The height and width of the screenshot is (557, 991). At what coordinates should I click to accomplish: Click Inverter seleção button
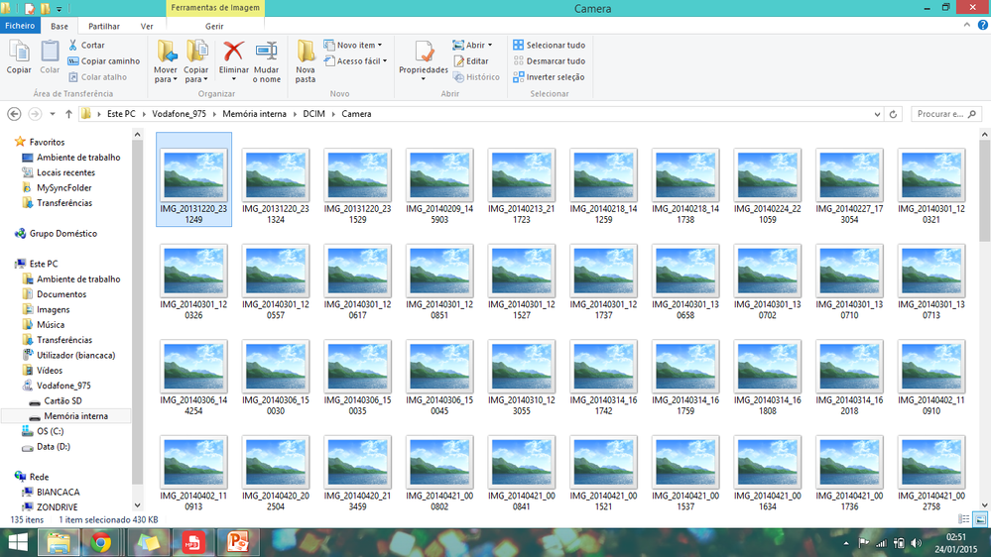[x=549, y=77]
